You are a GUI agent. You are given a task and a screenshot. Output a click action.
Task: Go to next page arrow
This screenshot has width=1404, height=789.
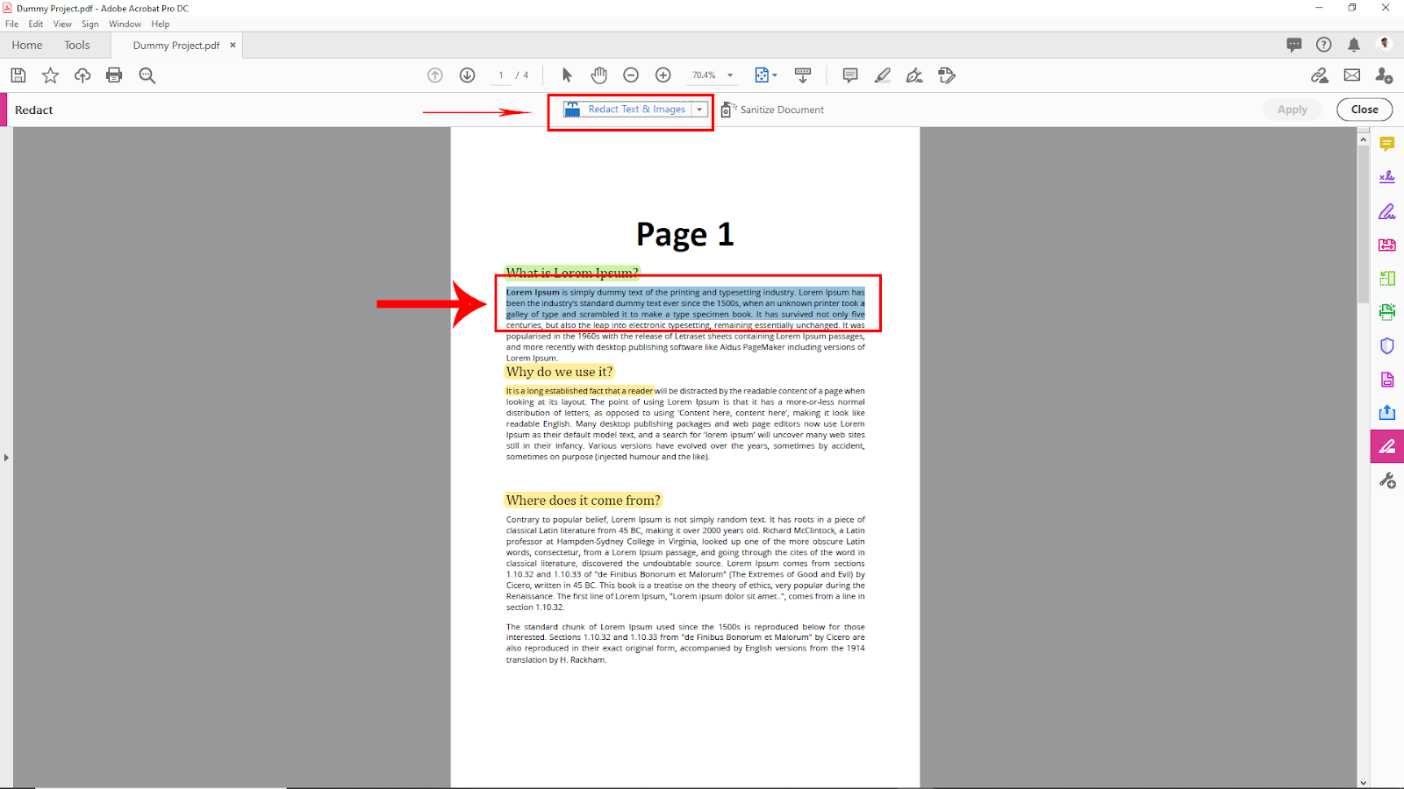tap(468, 75)
